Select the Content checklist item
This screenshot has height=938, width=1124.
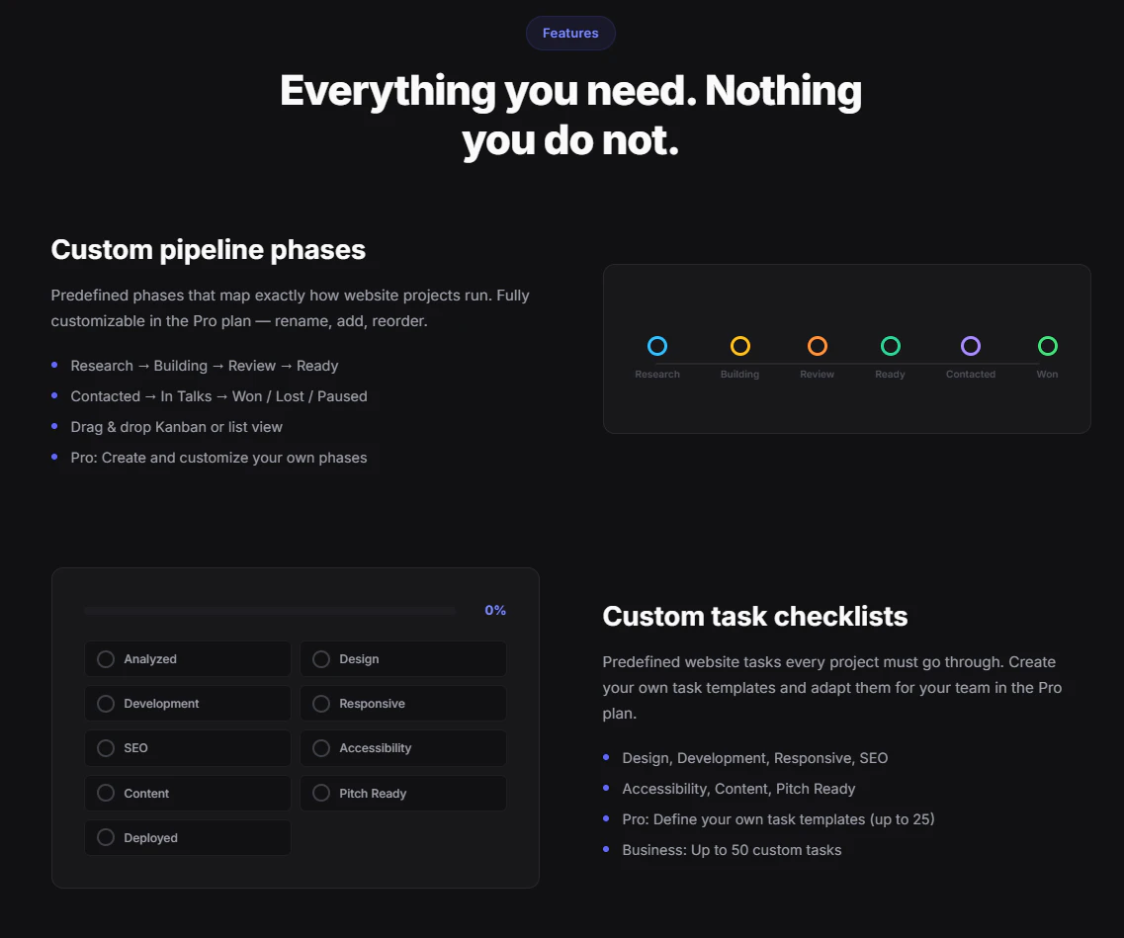pyautogui.click(x=188, y=793)
